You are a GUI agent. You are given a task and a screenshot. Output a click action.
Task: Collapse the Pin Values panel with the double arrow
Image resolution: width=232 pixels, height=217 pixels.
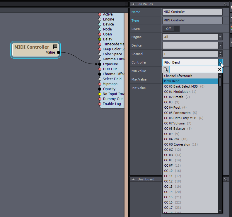tap(133, 4)
